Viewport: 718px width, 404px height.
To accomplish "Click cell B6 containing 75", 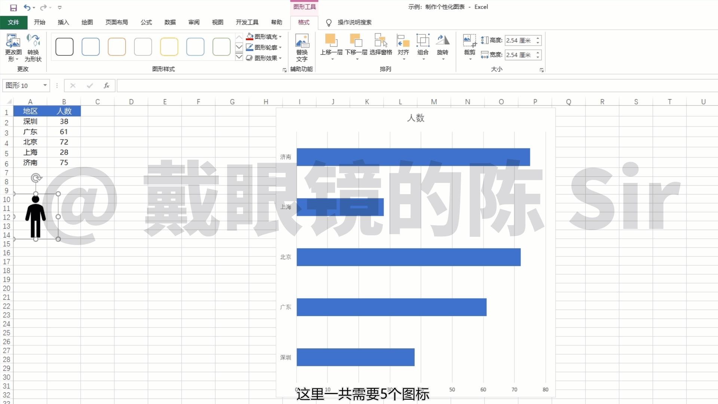I will pyautogui.click(x=64, y=162).
